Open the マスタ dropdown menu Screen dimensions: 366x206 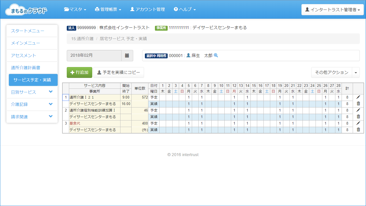[x=75, y=9]
